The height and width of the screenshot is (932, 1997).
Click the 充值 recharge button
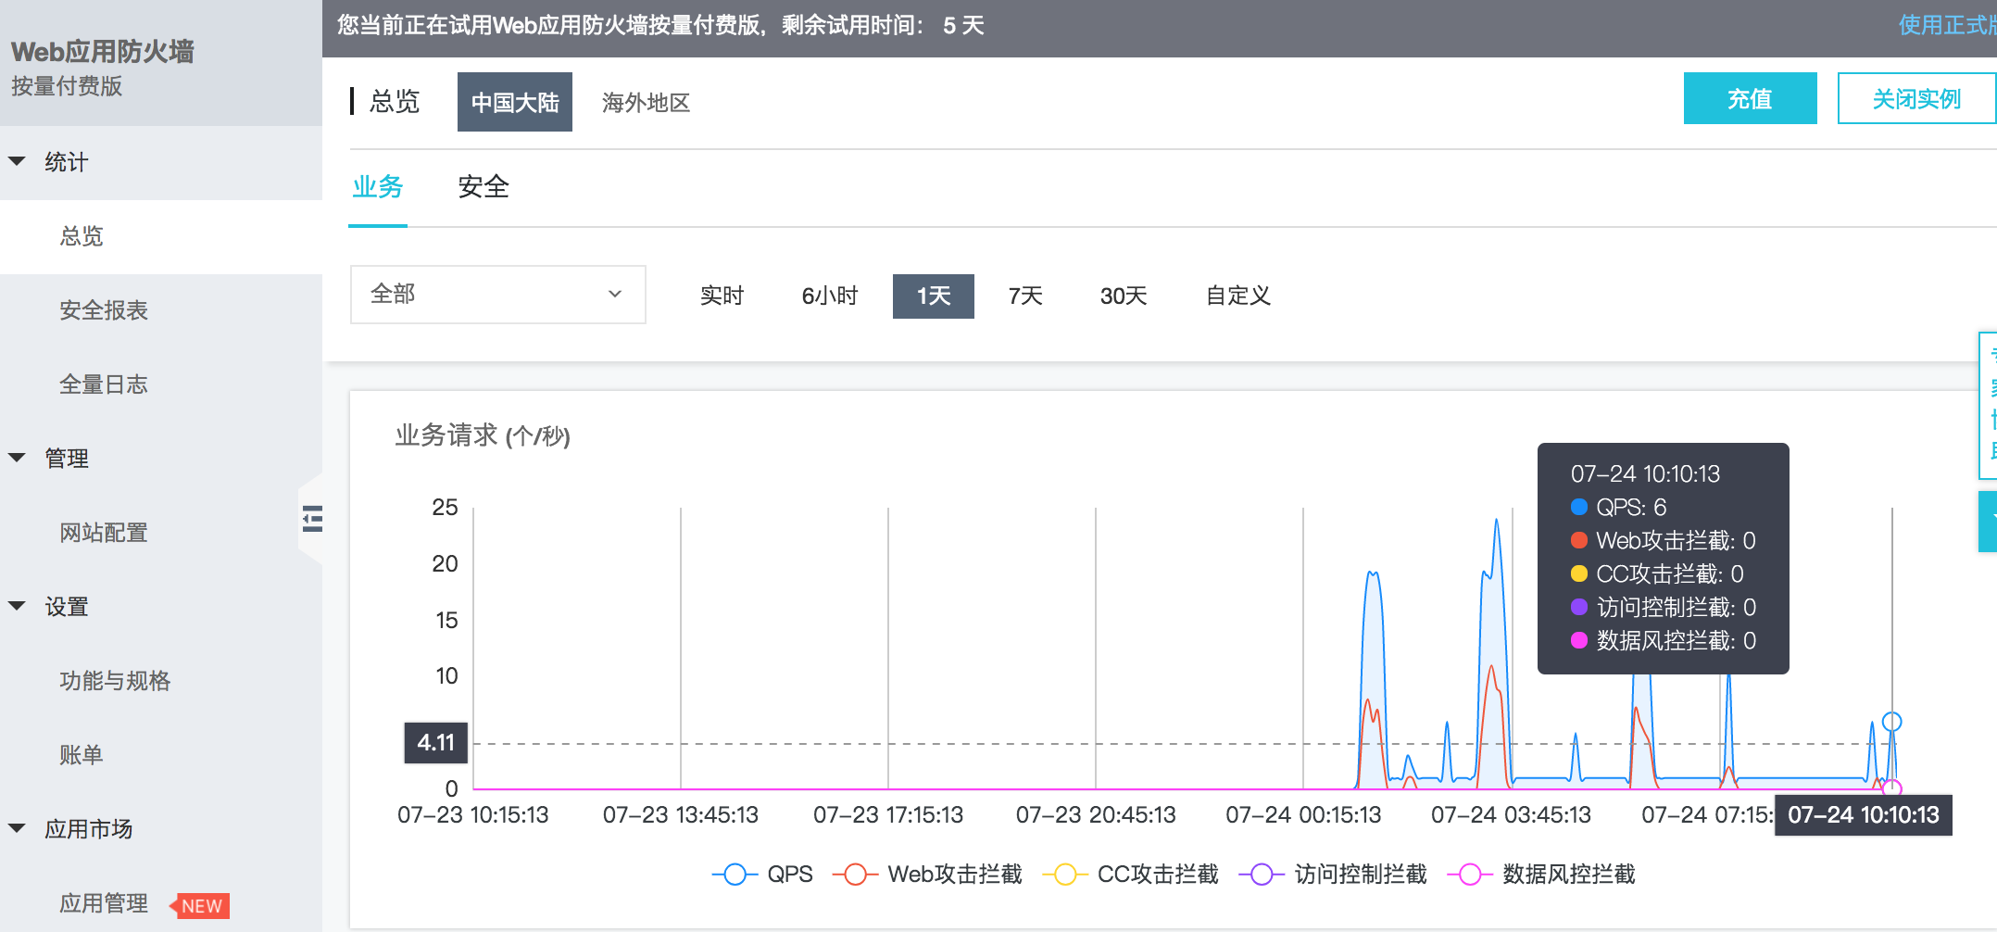1749,98
